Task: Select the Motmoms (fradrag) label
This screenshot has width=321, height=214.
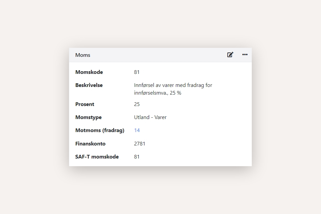Action: tap(100, 130)
